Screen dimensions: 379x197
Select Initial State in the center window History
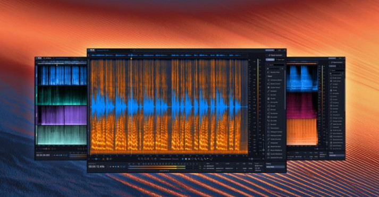point(275,167)
